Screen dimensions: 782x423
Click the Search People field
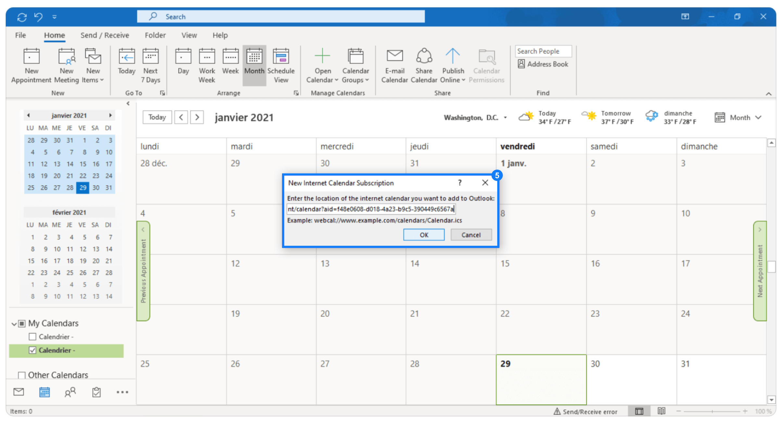pyautogui.click(x=543, y=51)
